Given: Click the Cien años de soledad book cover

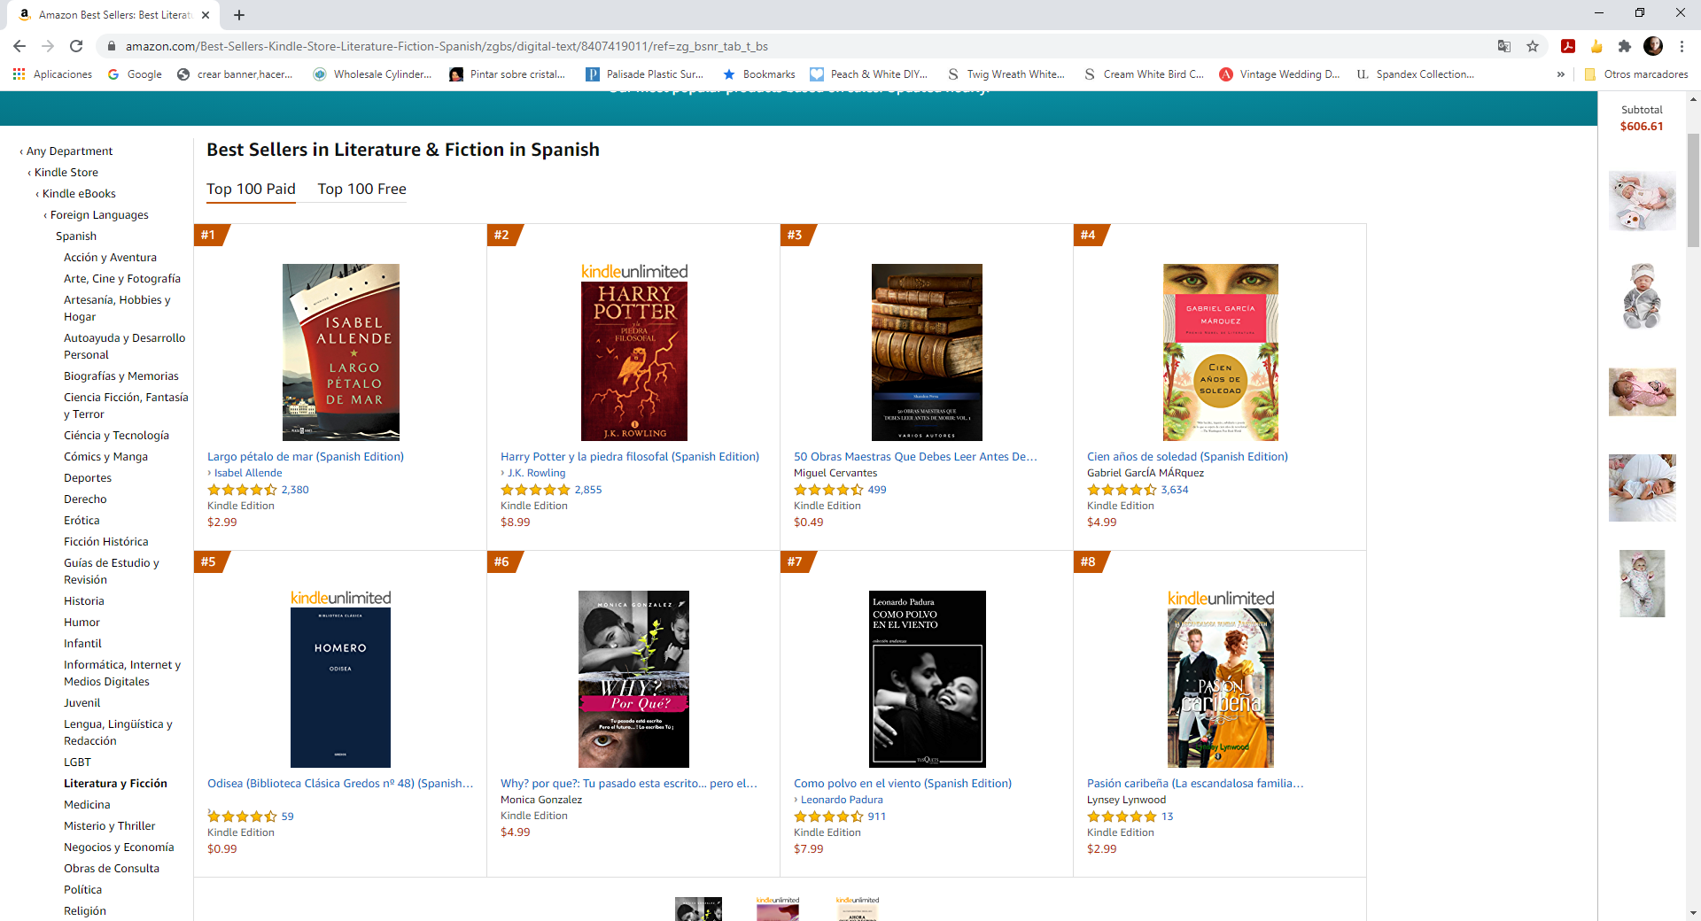Looking at the screenshot, I should click(1220, 352).
